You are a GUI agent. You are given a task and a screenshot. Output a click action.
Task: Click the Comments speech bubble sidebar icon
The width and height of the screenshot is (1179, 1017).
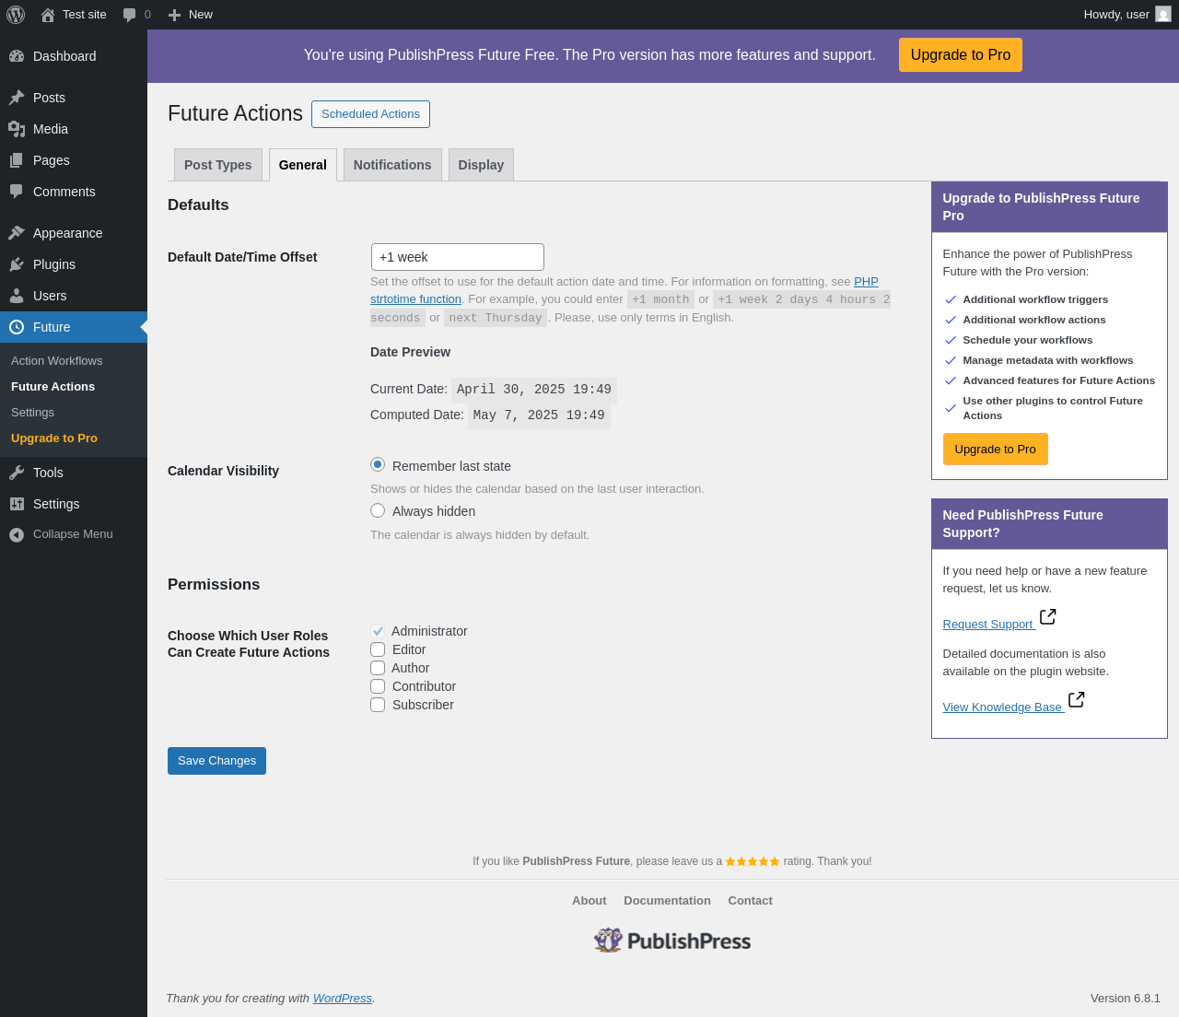pos(17,192)
